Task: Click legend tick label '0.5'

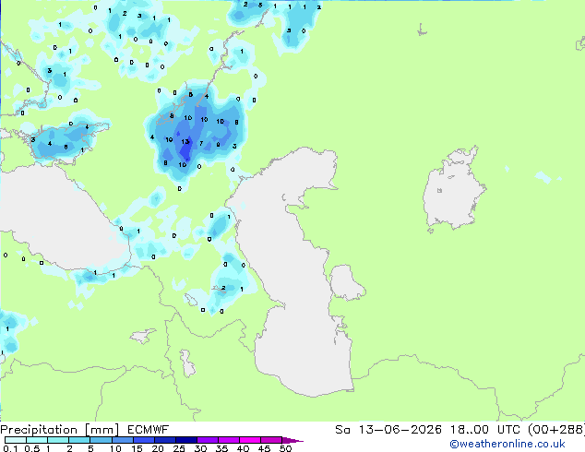Action: pyautogui.click(x=32, y=448)
